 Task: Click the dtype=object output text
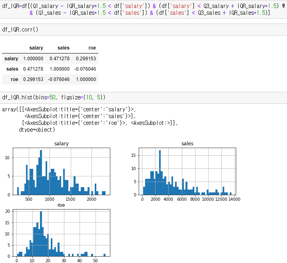pos(37,130)
